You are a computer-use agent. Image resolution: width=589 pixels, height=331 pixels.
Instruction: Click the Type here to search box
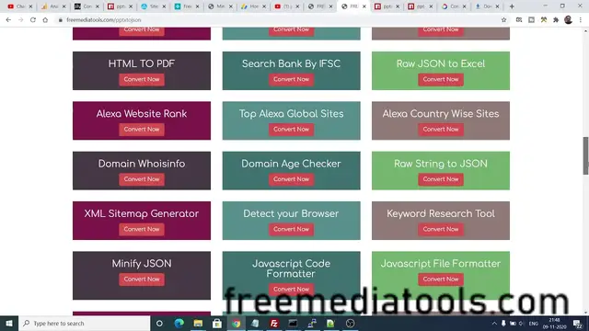pyautogui.click(x=85, y=323)
